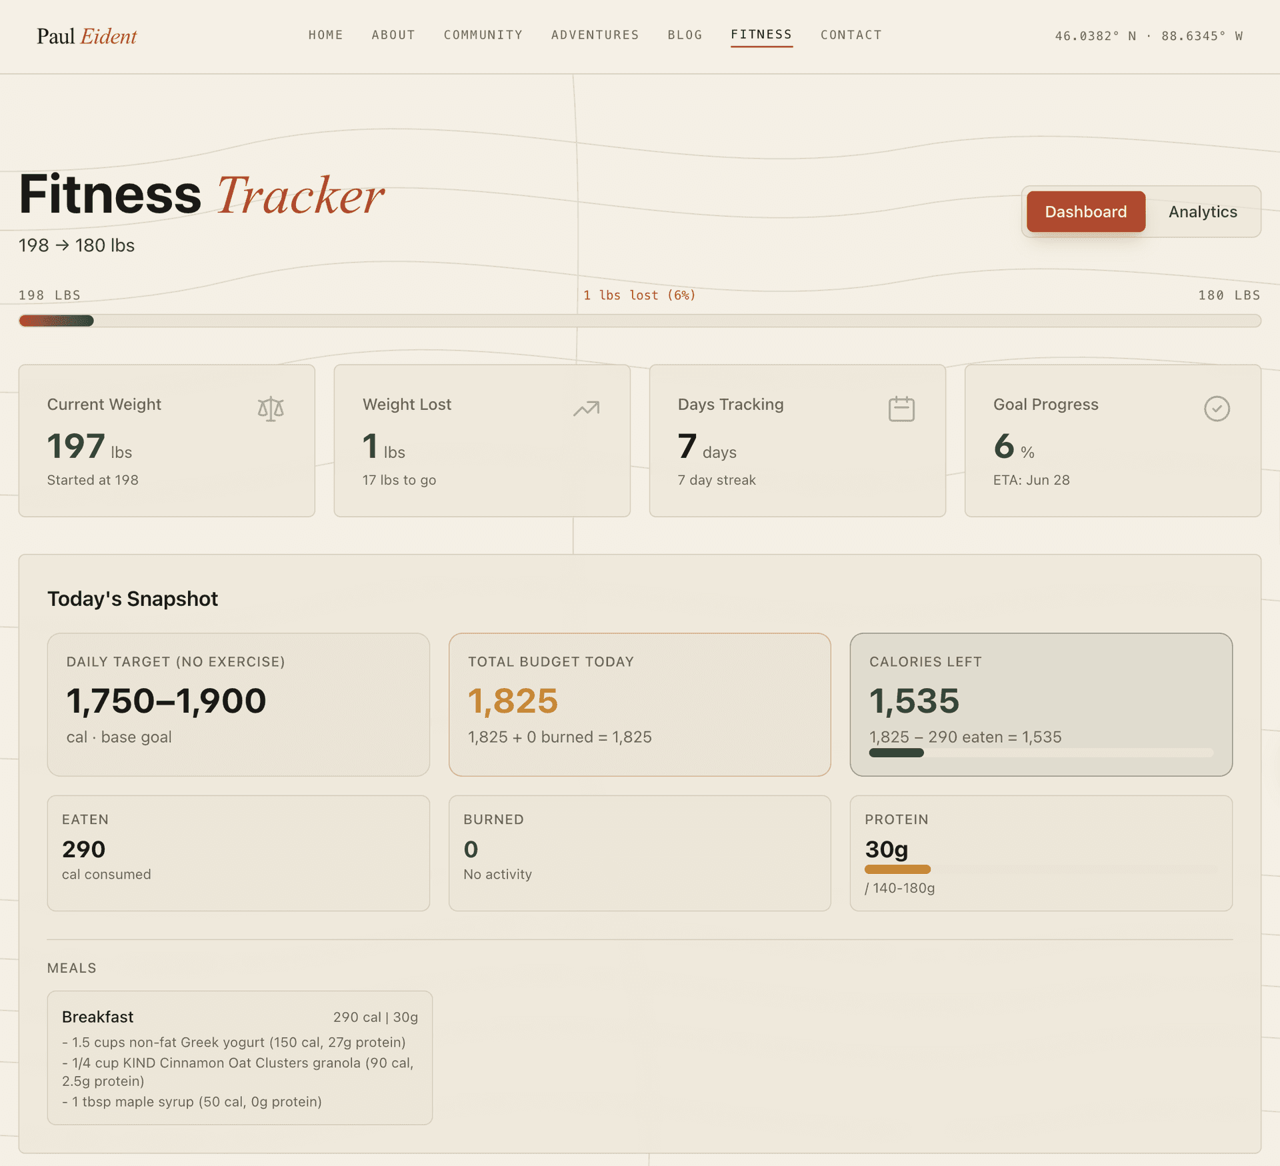Click the Total Budget Today card
Viewport: 1280px width, 1166px height.
click(639, 705)
